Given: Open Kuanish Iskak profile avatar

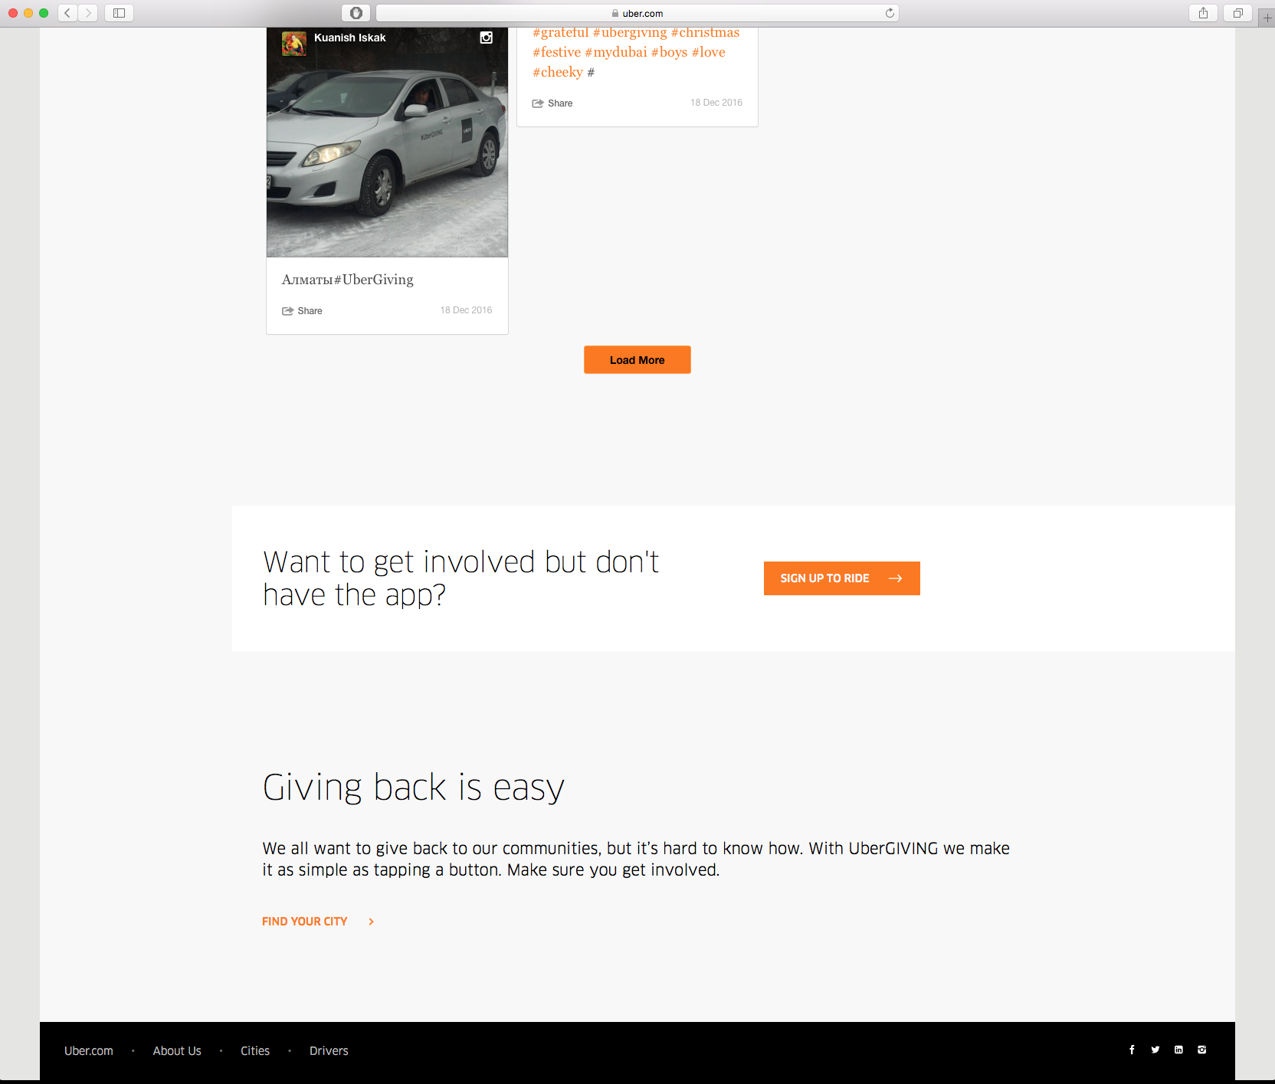Looking at the screenshot, I should pyautogui.click(x=294, y=44).
